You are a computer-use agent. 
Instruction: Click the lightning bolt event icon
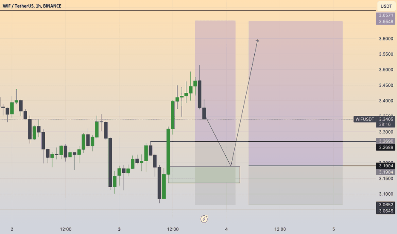point(204,219)
